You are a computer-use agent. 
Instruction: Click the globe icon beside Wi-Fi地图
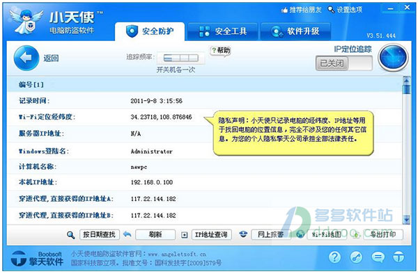[x=300, y=234]
